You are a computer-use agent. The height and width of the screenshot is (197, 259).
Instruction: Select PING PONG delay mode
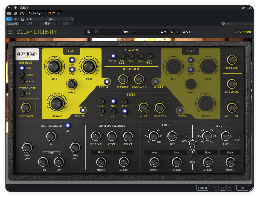pyautogui.click(x=122, y=56)
